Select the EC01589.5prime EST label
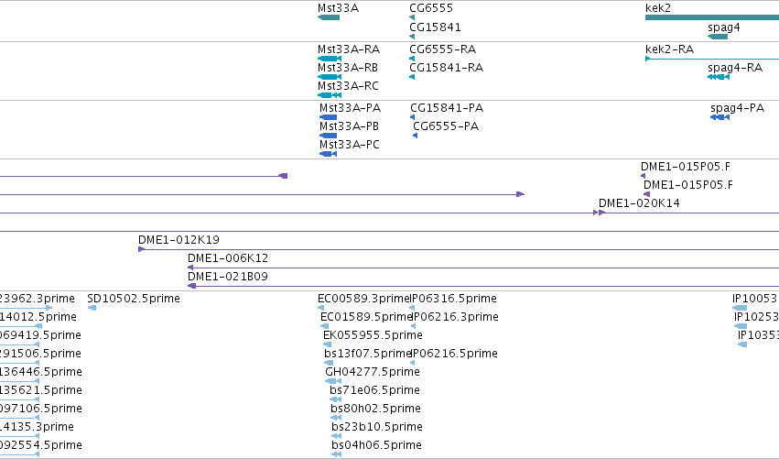This screenshot has height=459, width=779. (366, 317)
